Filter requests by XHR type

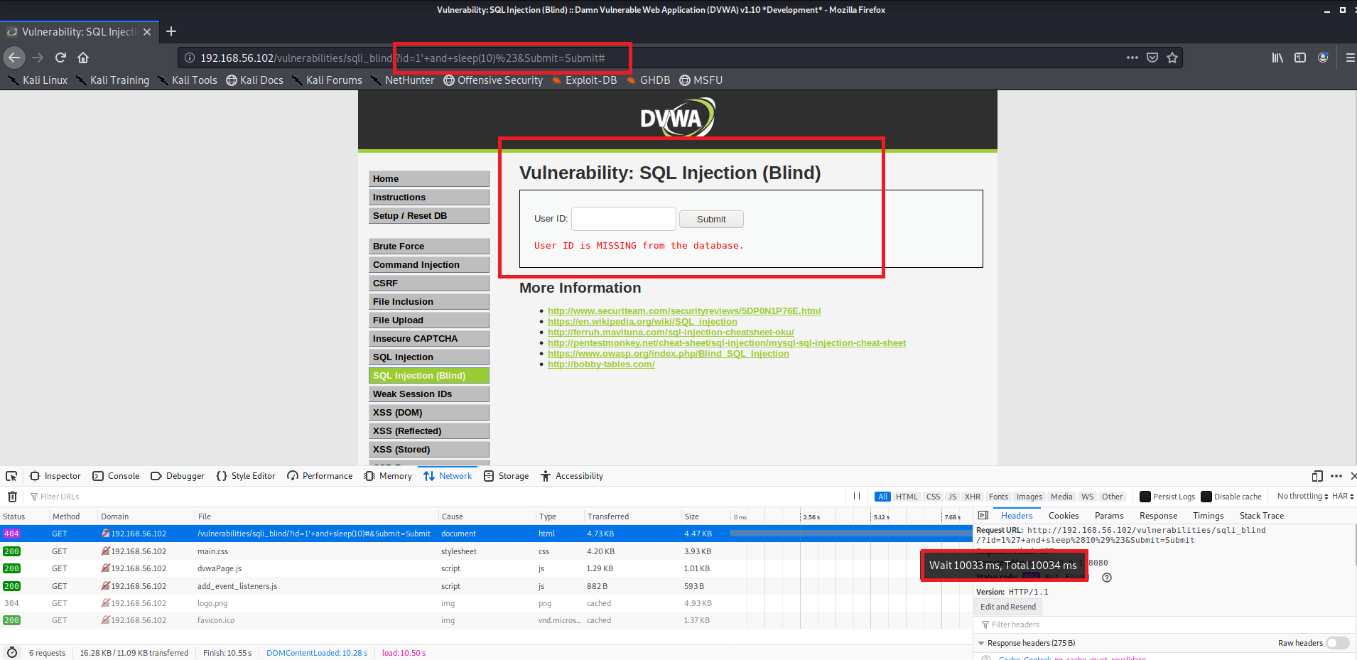(x=973, y=497)
